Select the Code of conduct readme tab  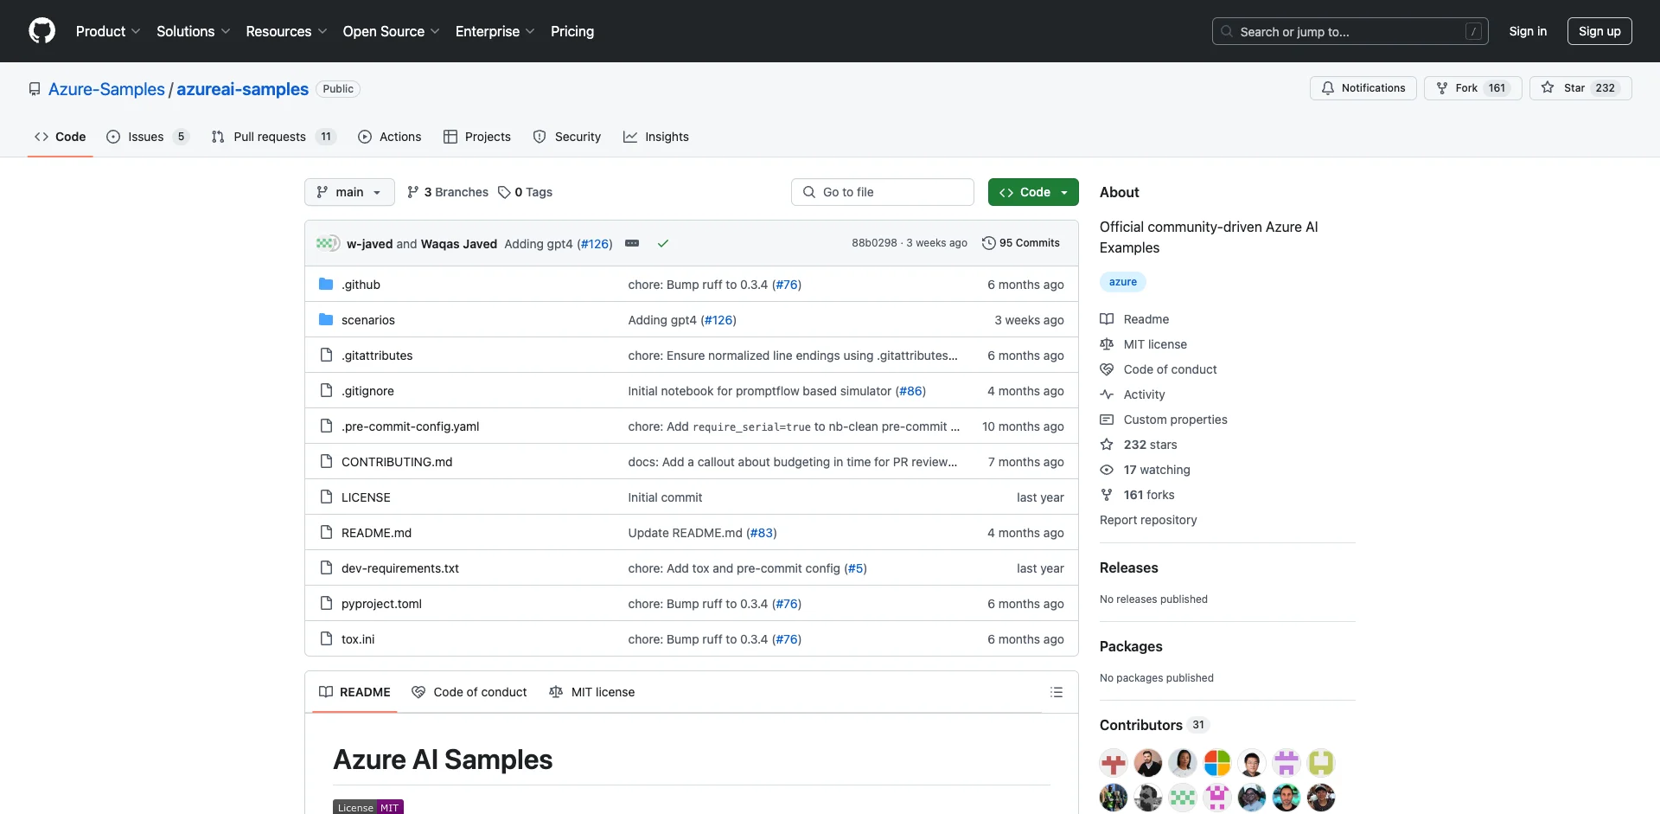pos(469,692)
